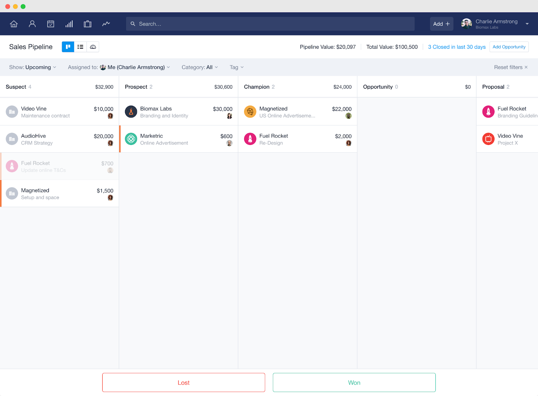
Task: Click the magnifier search icon
Action: (133, 24)
